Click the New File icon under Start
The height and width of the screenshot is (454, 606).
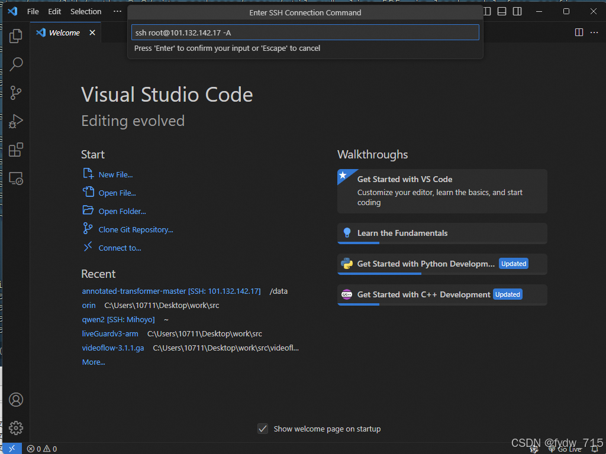(88, 174)
